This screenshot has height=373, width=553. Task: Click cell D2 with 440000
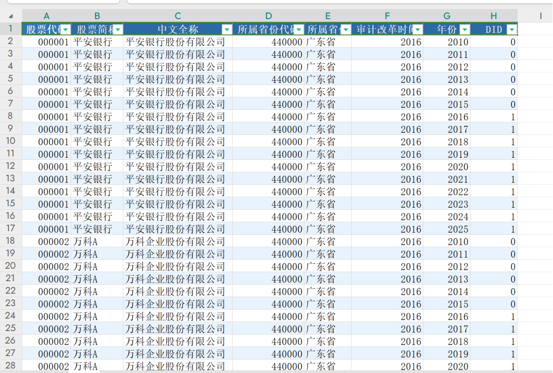(x=268, y=42)
